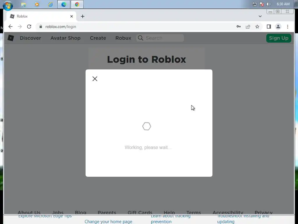Restore down the Chrome window
Viewport: 298px width, 224px height.
click(x=278, y=12)
